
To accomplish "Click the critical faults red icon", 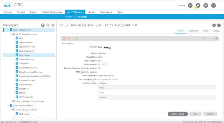I will click(x=64, y=39).
